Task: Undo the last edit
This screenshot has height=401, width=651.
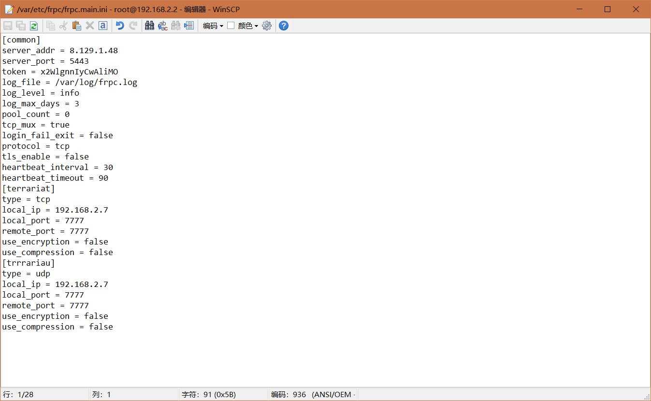Action: (120, 25)
